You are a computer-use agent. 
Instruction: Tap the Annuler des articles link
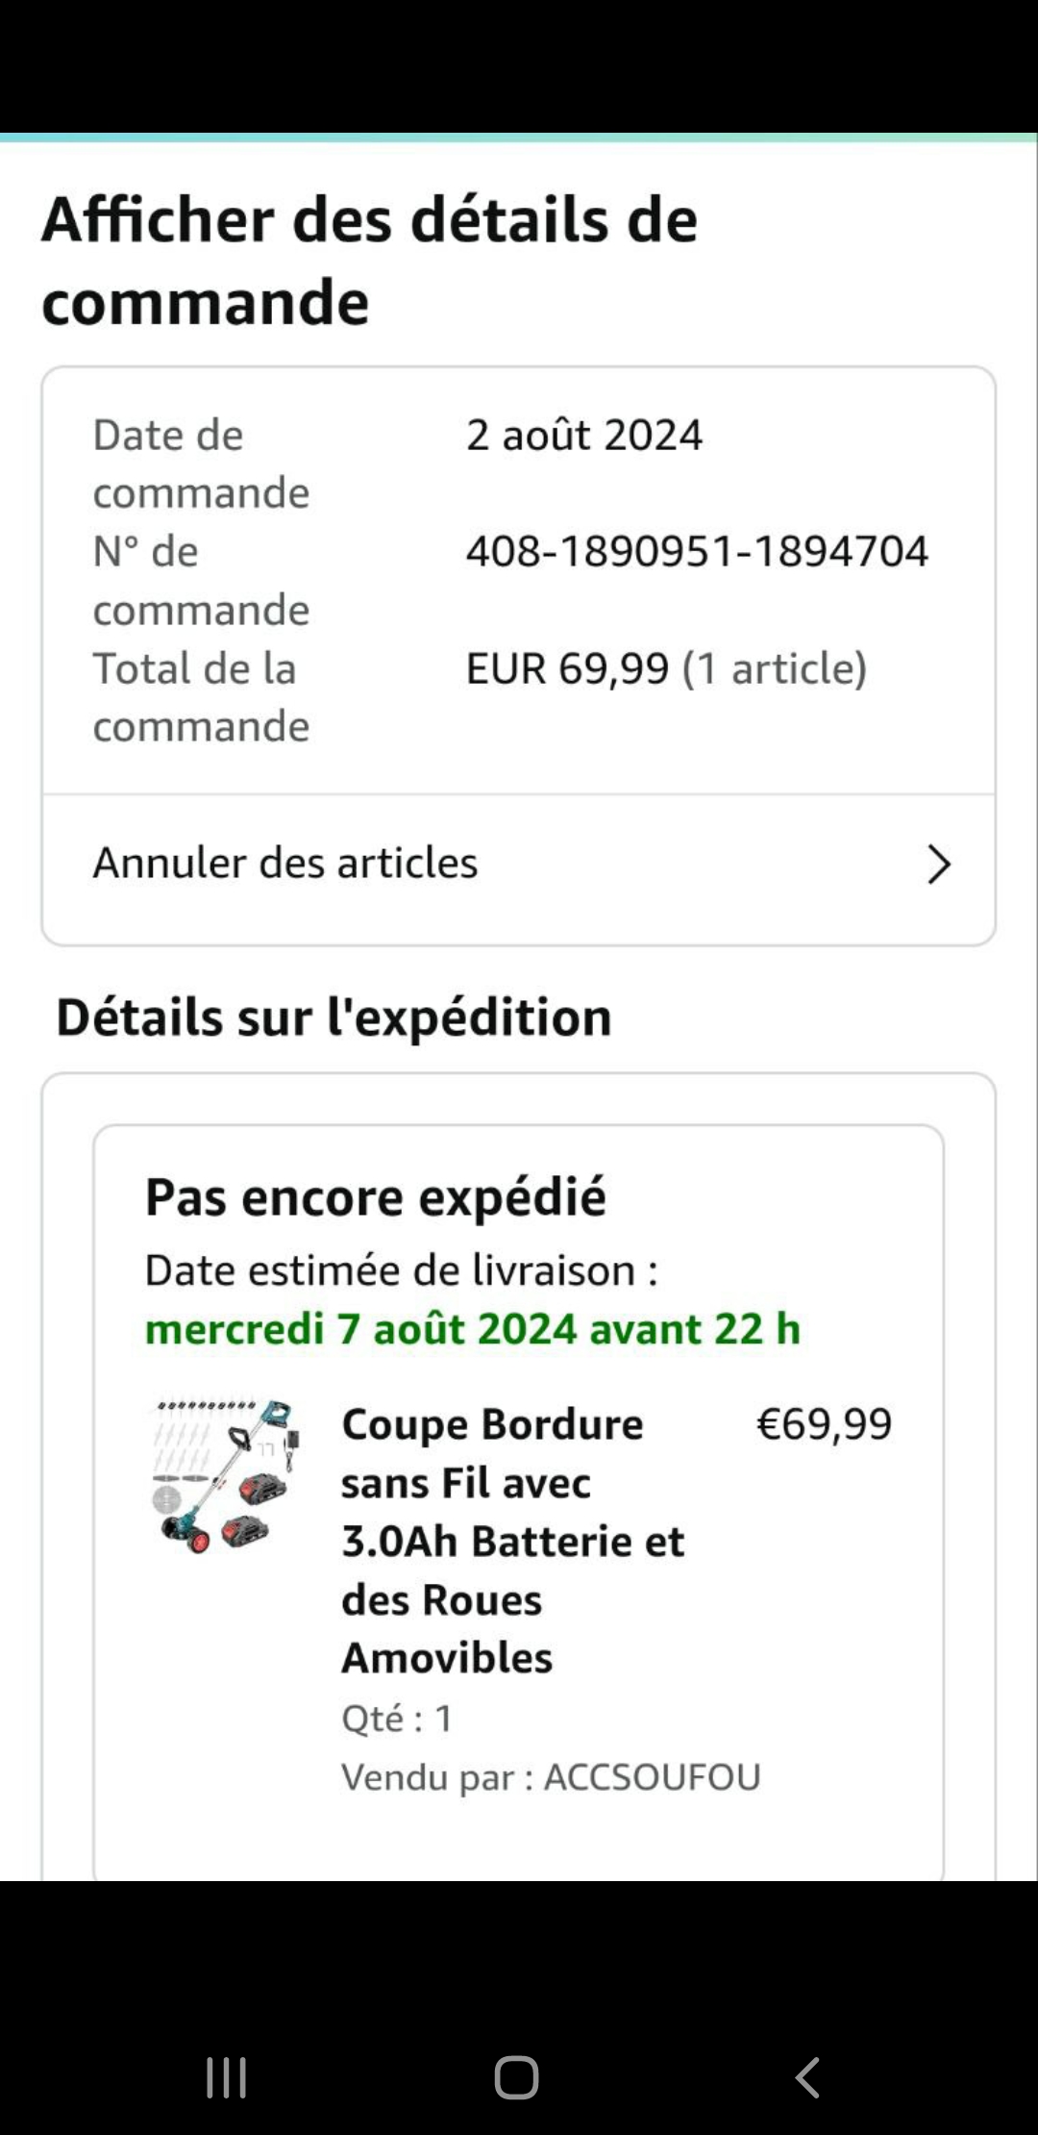point(285,864)
